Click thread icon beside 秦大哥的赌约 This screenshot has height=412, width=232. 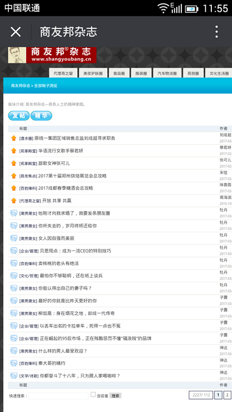tap(14, 364)
